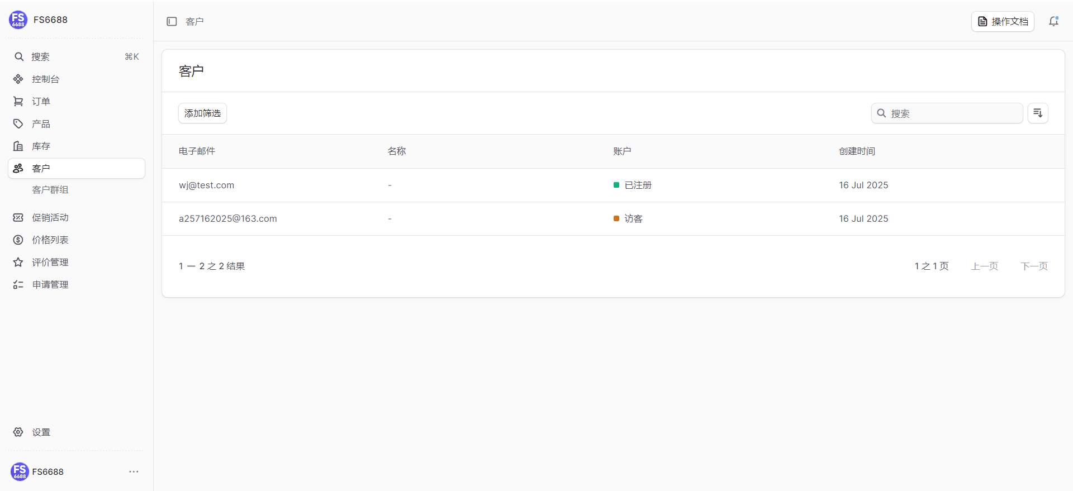1073x491 pixels.
Task: Click the customer search input field
Action: (953, 113)
